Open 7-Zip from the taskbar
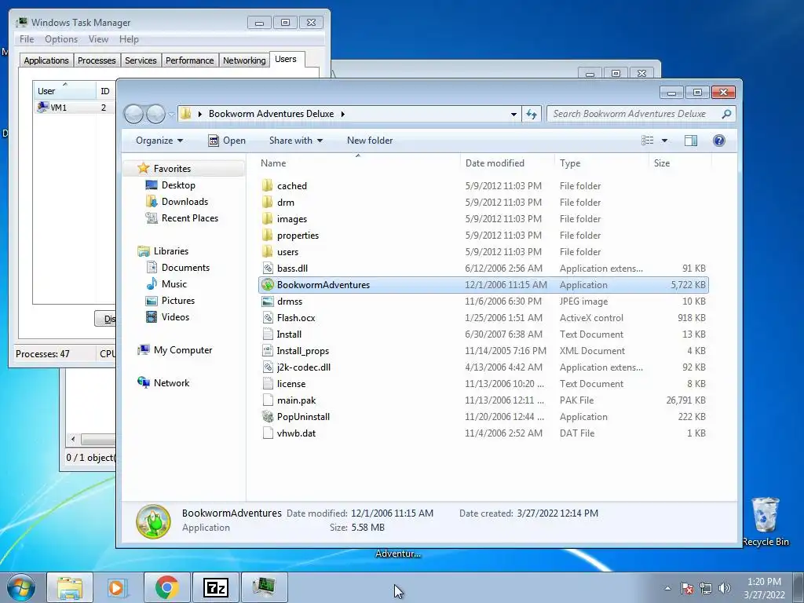Screen dimensions: 804x603 click(215, 587)
